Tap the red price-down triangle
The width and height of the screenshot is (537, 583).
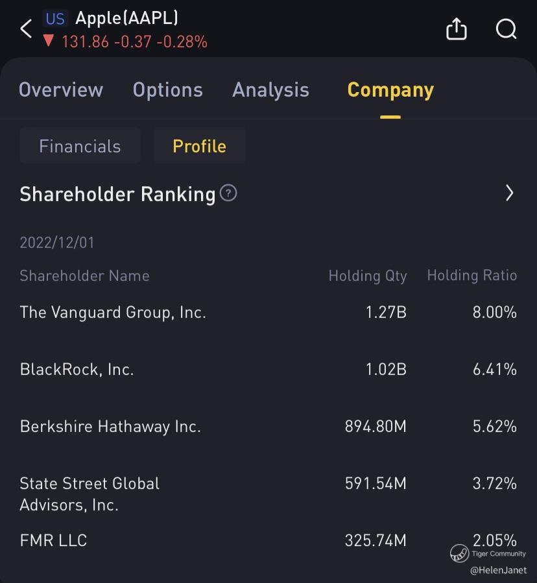(48, 42)
